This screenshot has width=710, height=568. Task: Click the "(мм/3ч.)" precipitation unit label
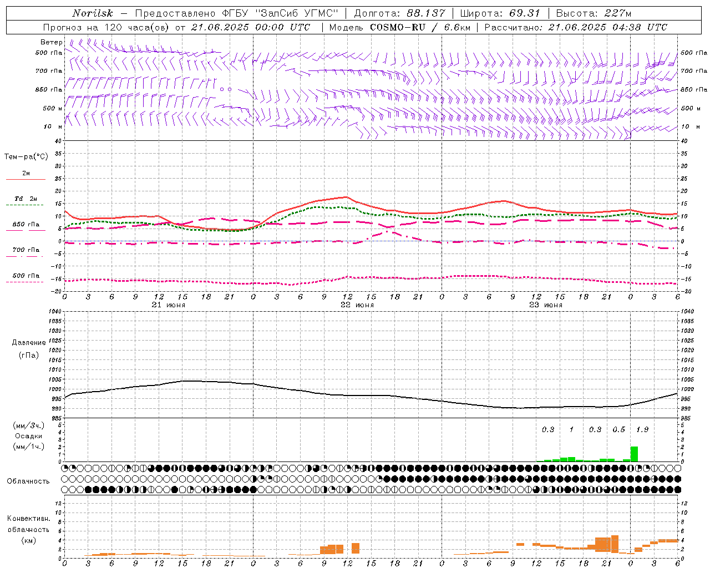(x=29, y=426)
